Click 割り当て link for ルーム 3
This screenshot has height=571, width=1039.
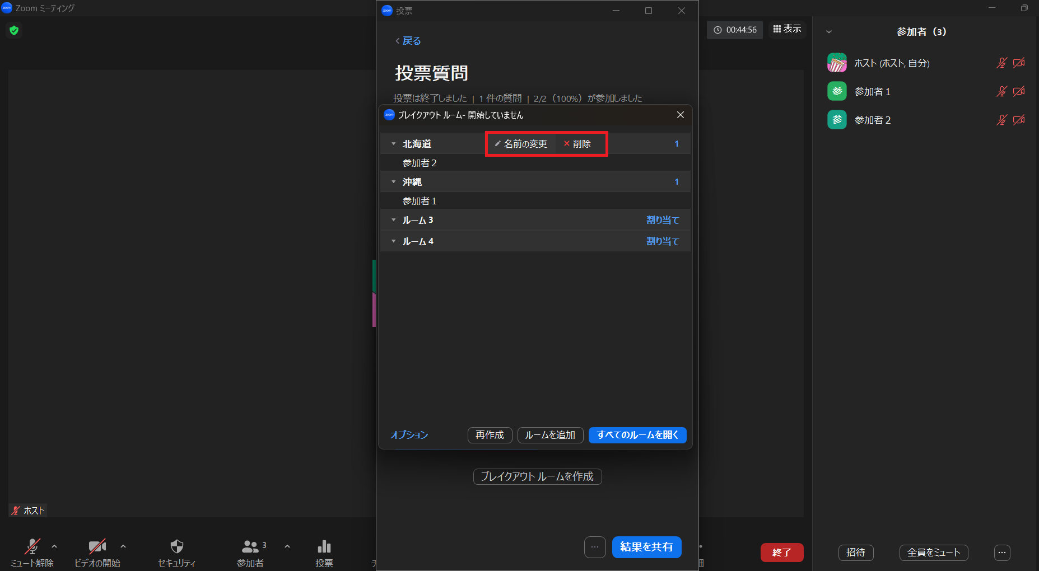[662, 220]
